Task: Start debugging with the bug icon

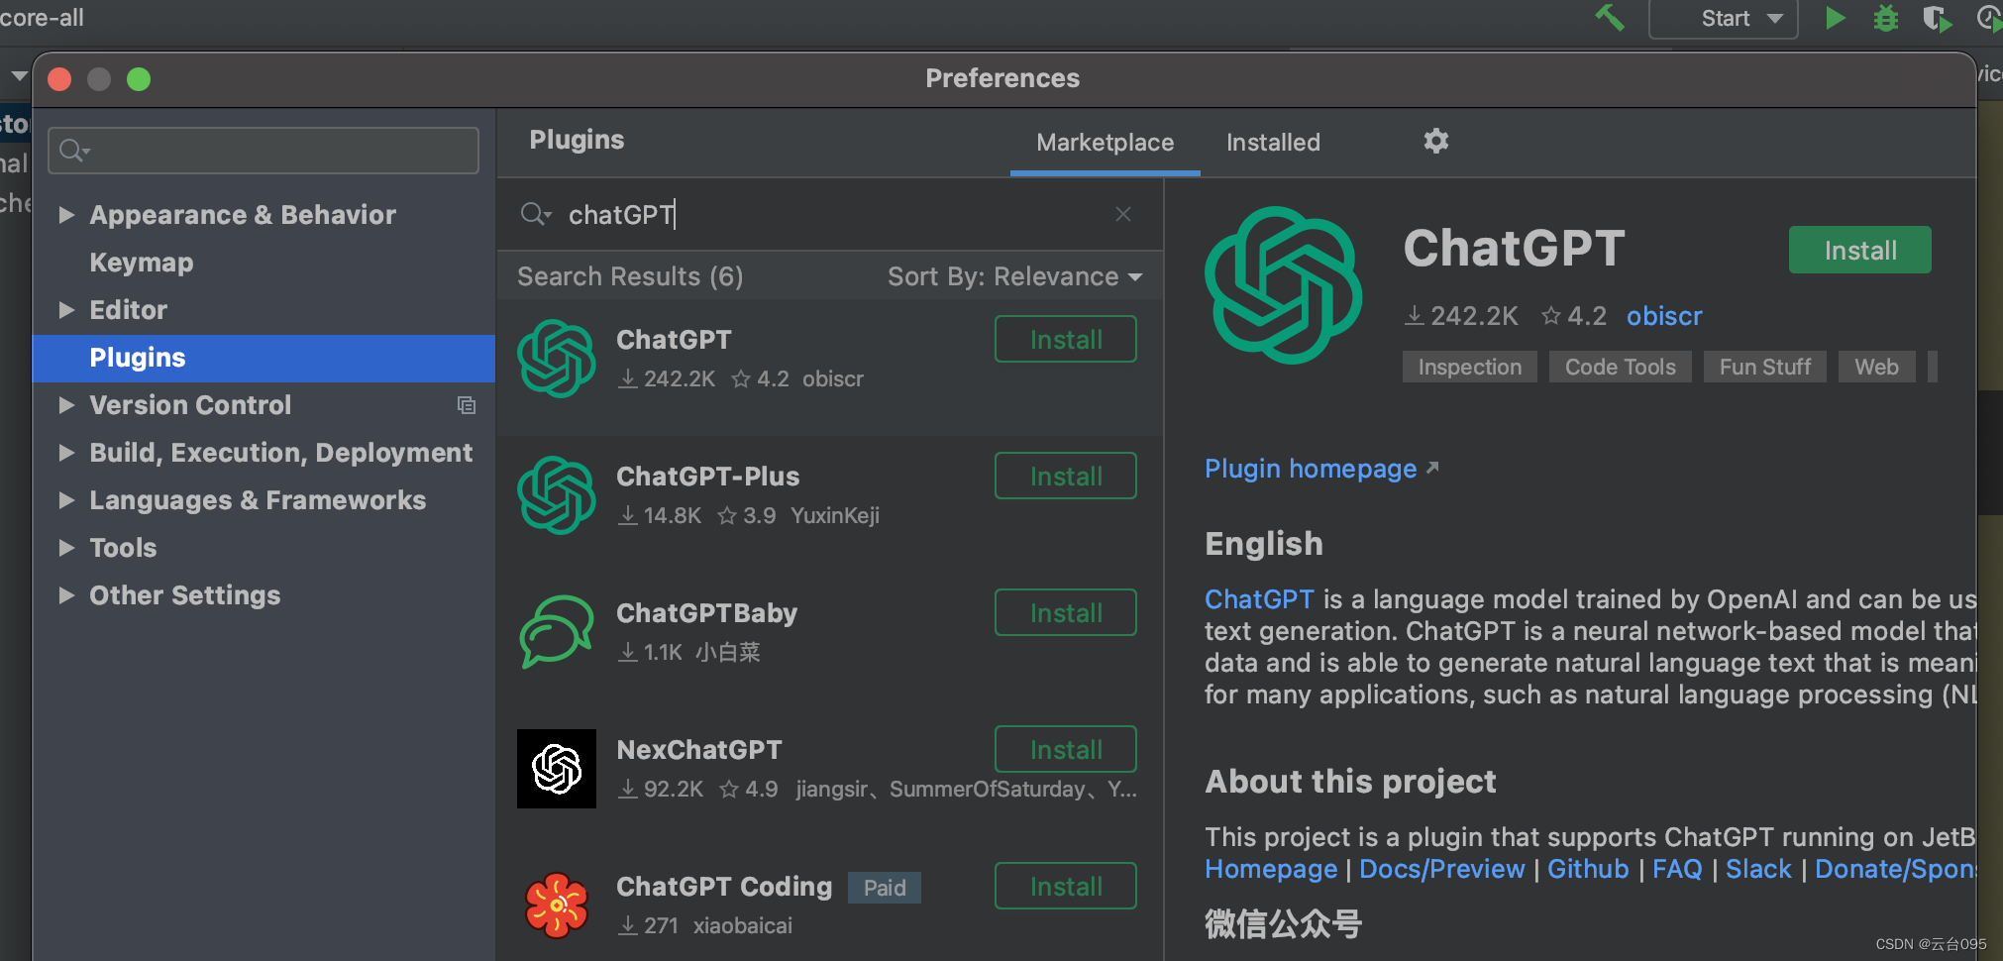Action: click(x=1886, y=18)
